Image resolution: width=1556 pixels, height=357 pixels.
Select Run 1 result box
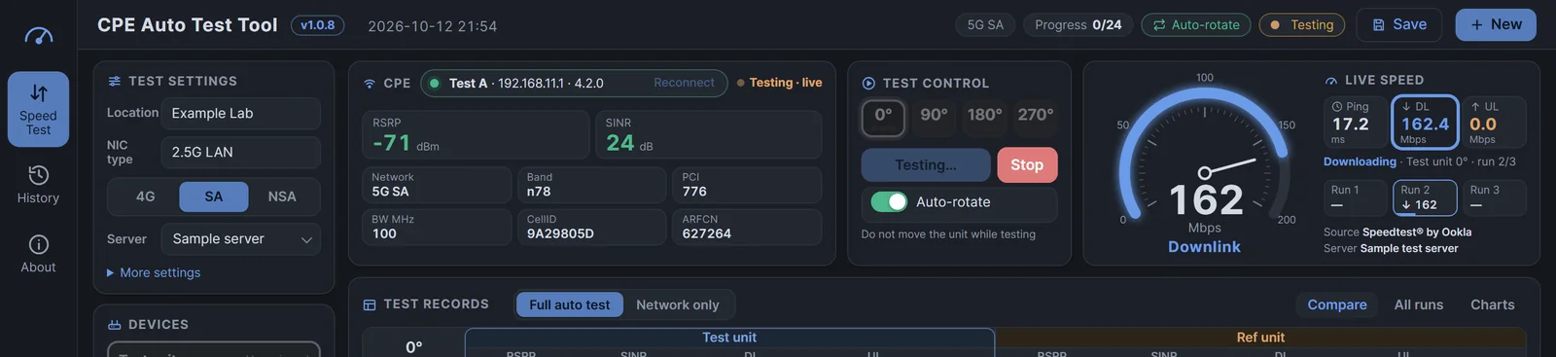coord(1356,197)
